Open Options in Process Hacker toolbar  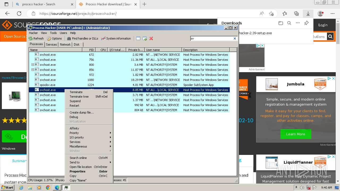[54, 38]
